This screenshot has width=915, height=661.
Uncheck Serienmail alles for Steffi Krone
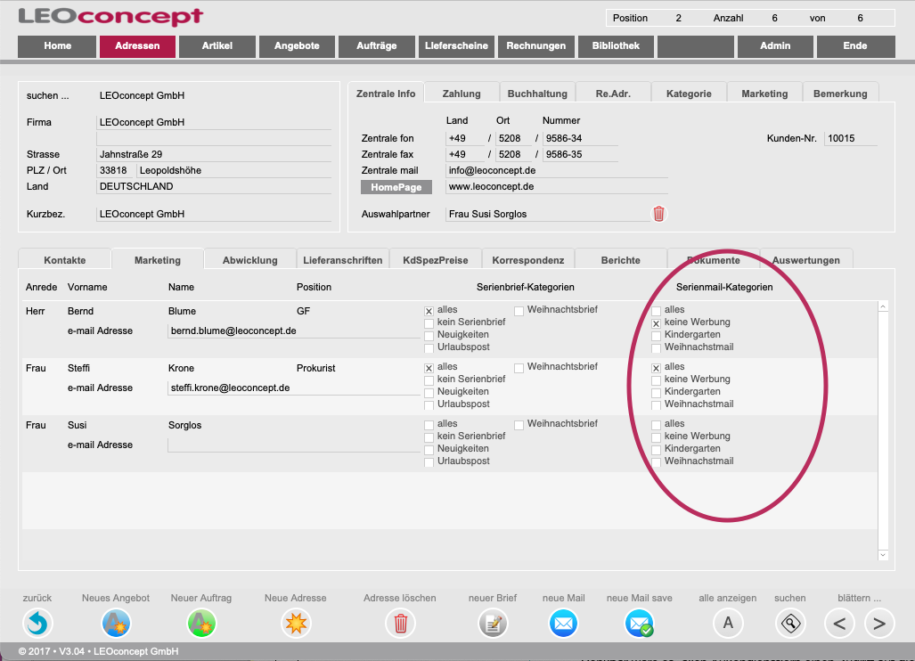coord(656,368)
